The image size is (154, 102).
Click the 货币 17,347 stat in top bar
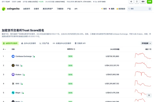pyautogui.click(x=6, y=2)
